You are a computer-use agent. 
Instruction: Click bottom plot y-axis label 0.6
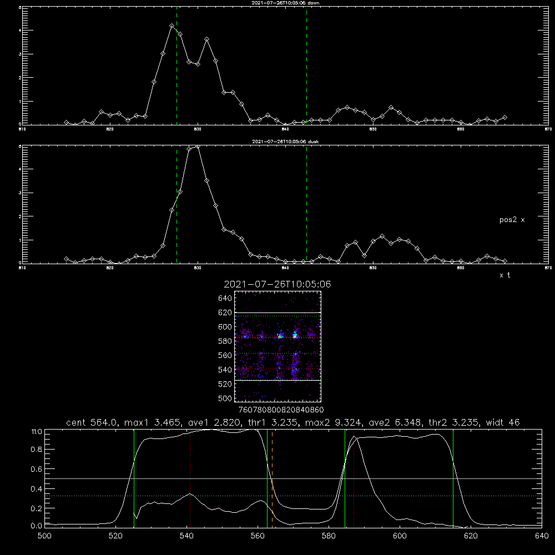coord(37,469)
